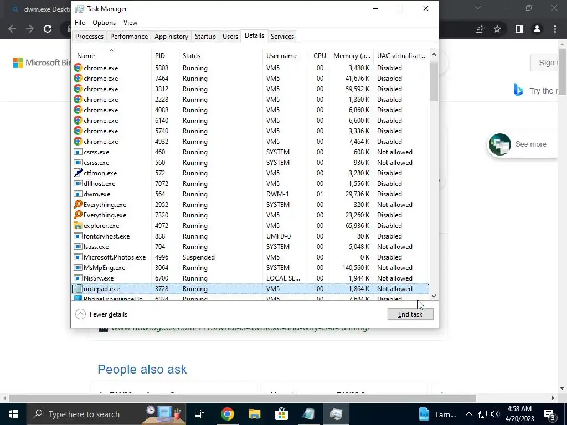Click the details list vertical scrollbar thumb
The image size is (567, 425).
click(434, 81)
